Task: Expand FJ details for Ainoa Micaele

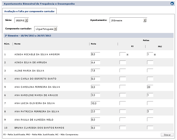Action: point(127,54)
